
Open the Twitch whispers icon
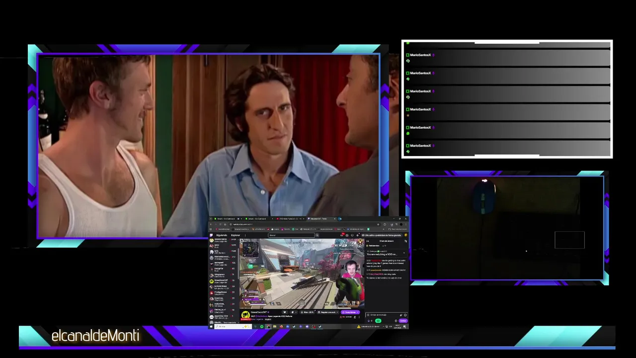[x=352, y=235]
